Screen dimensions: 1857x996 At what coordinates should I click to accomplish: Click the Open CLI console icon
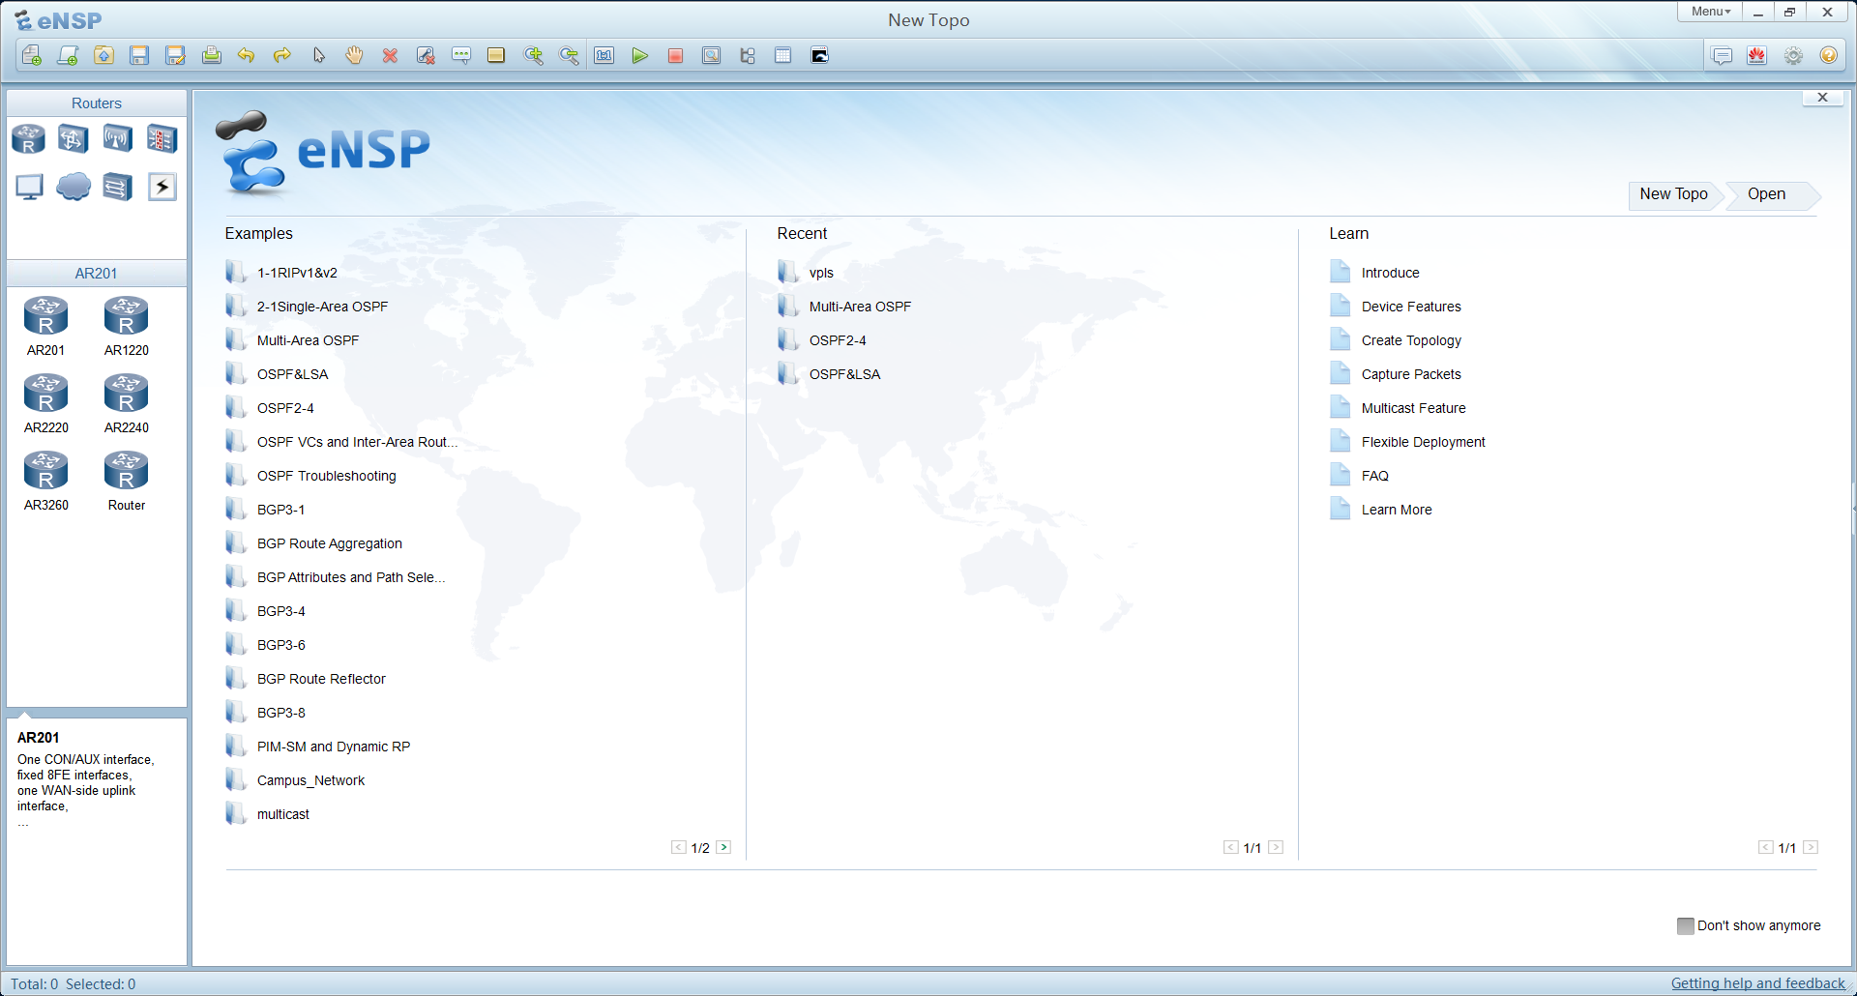pos(819,55)
